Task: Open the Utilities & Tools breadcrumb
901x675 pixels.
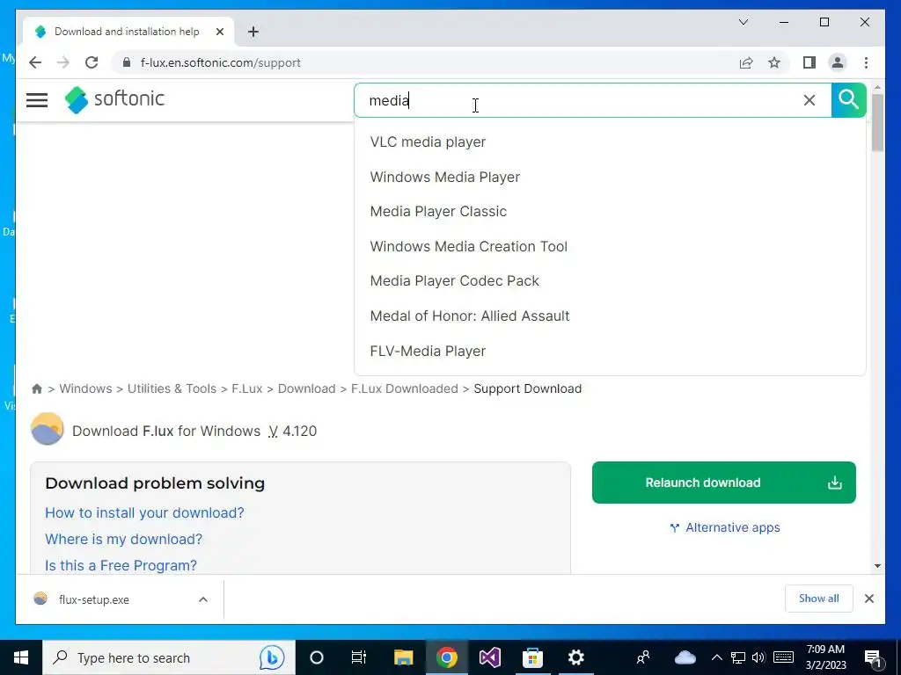Action: (x=172, y=388)
